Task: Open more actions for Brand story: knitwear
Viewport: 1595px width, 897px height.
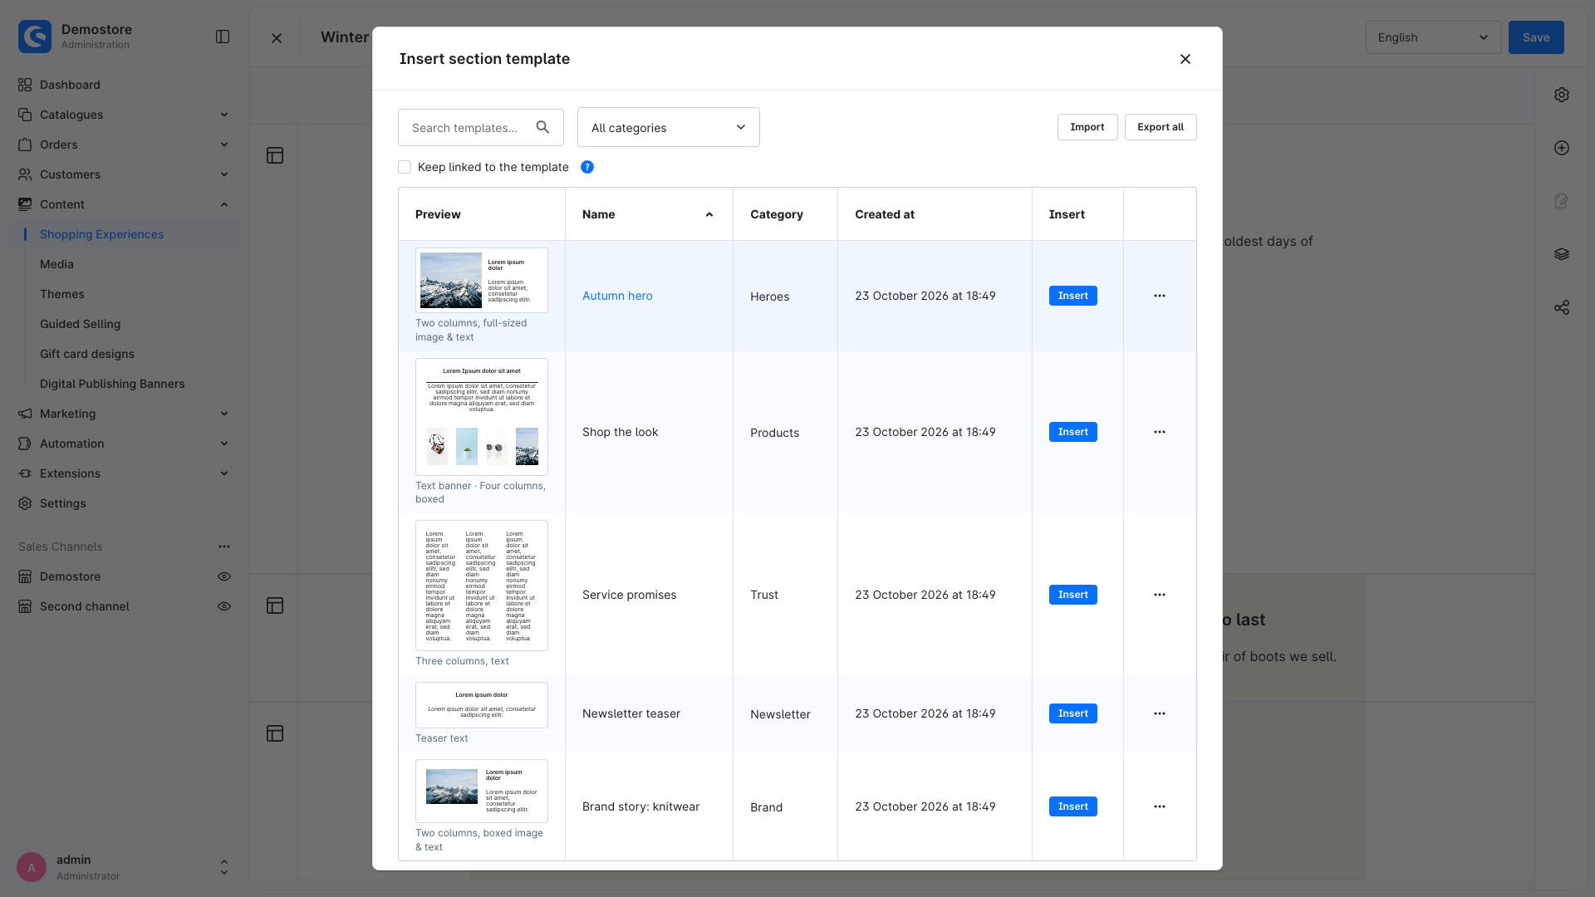Action: click(1160, 806)
